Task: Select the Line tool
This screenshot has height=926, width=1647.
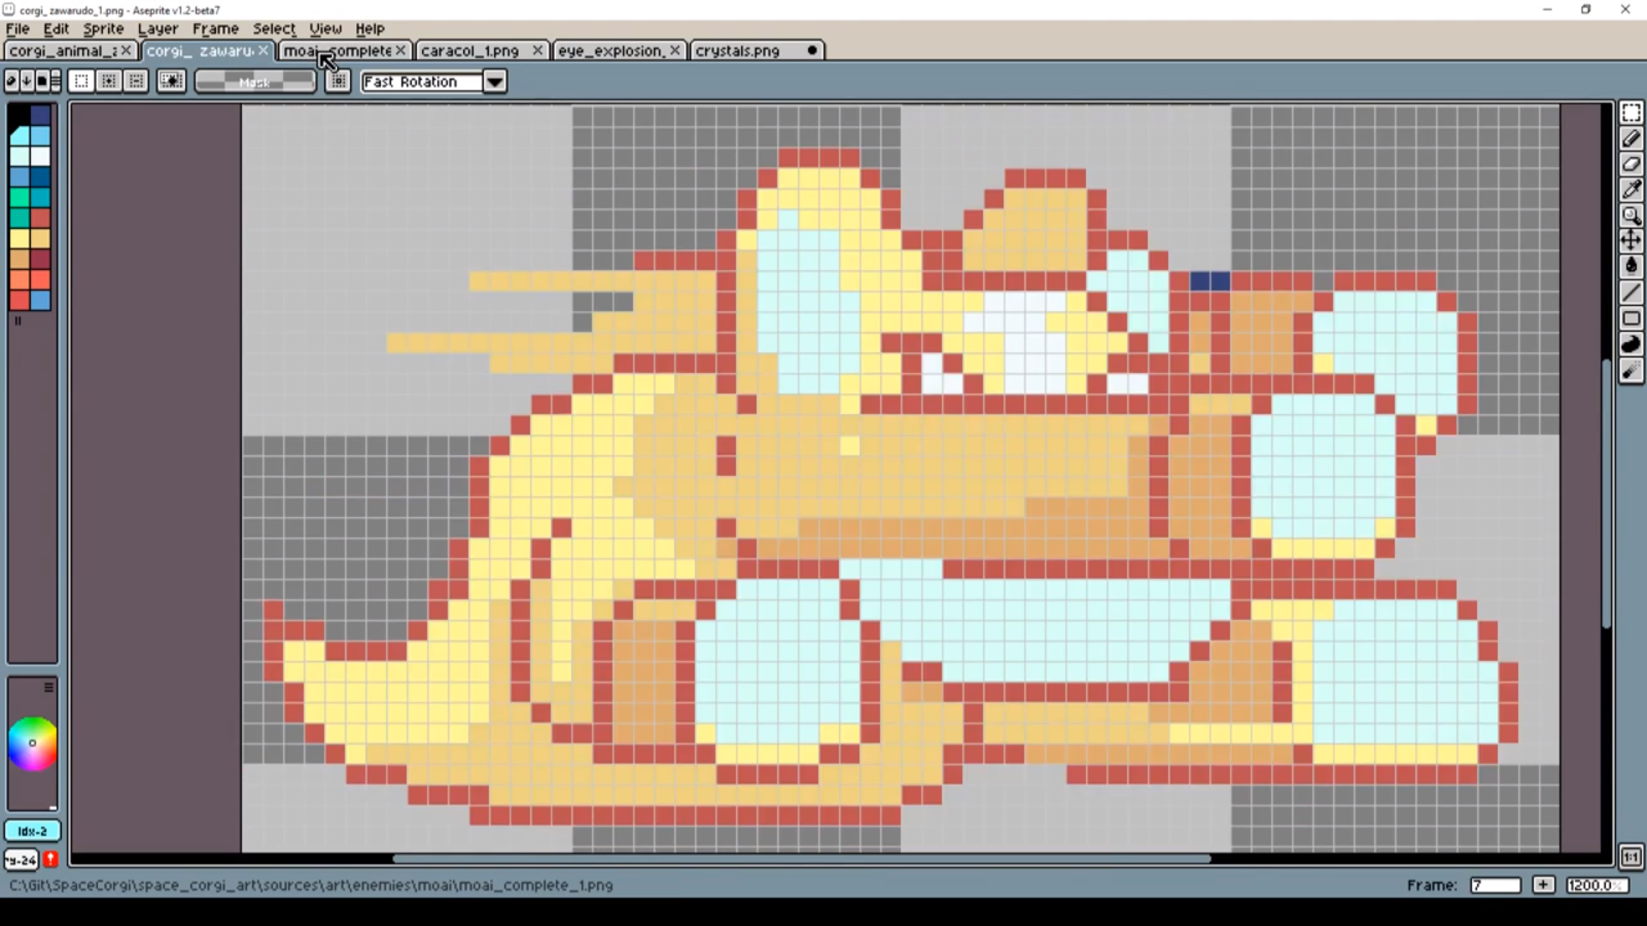Action: [x=1631, y=292]
